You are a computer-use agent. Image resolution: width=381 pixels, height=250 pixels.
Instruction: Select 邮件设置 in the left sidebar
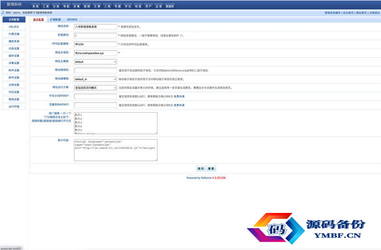coord(14,77)
